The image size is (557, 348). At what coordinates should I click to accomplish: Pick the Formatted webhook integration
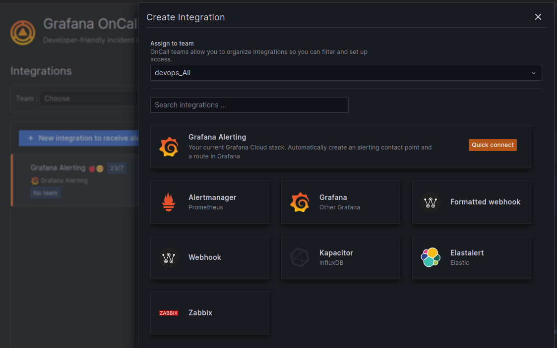[471, 202]
